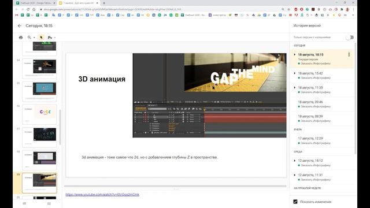The height and width of the screenshot is (208, 370).
Task: Click the slide panel vertical scrollbar
Action: tap(60, 127)
